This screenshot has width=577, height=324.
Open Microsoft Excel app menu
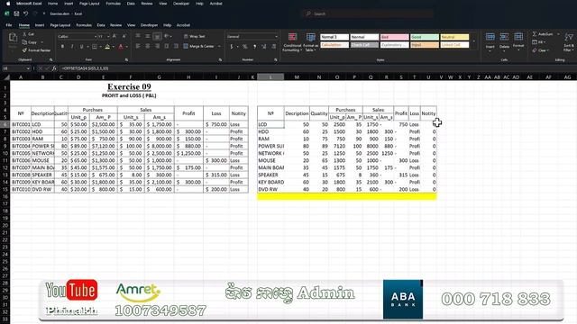[x=29, y=4]
